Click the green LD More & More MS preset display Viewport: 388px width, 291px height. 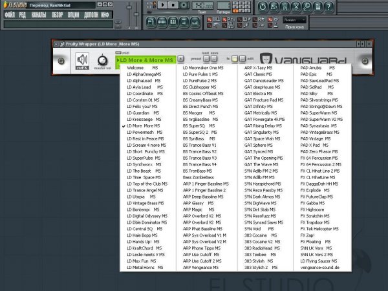click(146, 60)
